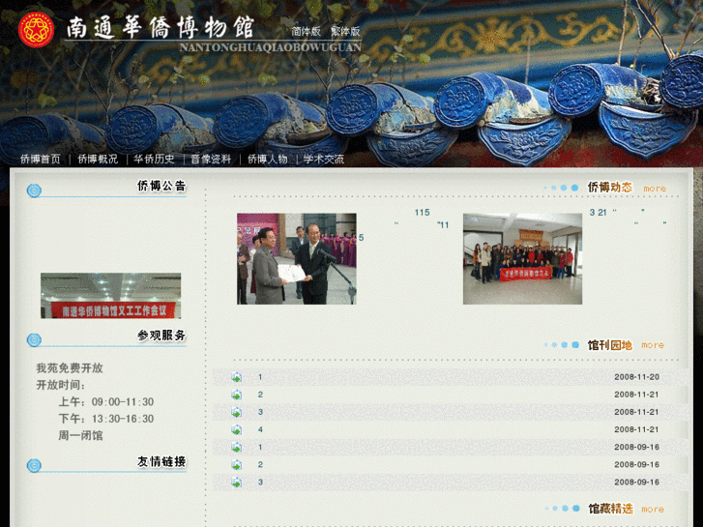
Task: Click the 周一闭馆 text
Action: pos(80,435)
